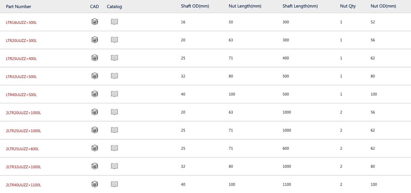
Task: Open catalog icon for LTR20UUZZ+300L
Action: coord(114,40)
